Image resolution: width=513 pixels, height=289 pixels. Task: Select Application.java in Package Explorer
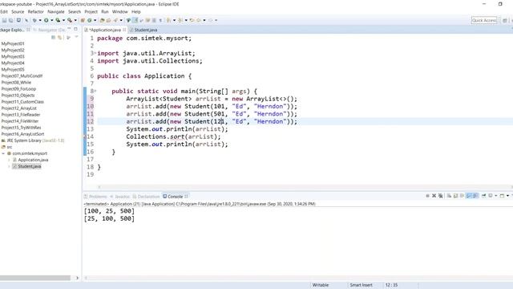[33, 160]
